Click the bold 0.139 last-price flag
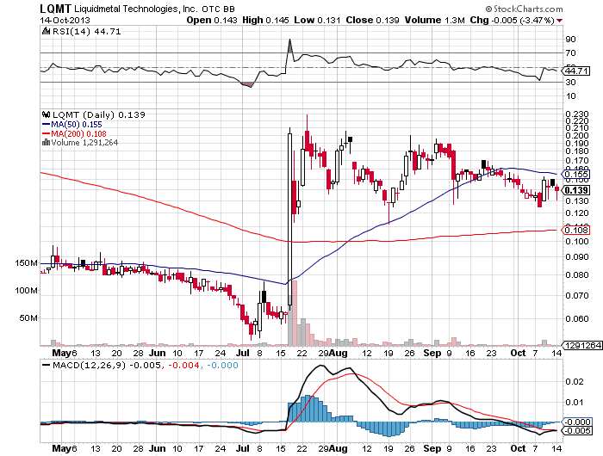603x456 pixels. click(575, 190)
